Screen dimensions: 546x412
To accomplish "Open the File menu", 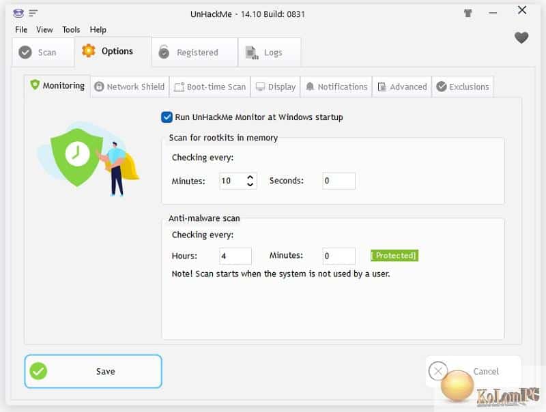I will pos(21,29).
